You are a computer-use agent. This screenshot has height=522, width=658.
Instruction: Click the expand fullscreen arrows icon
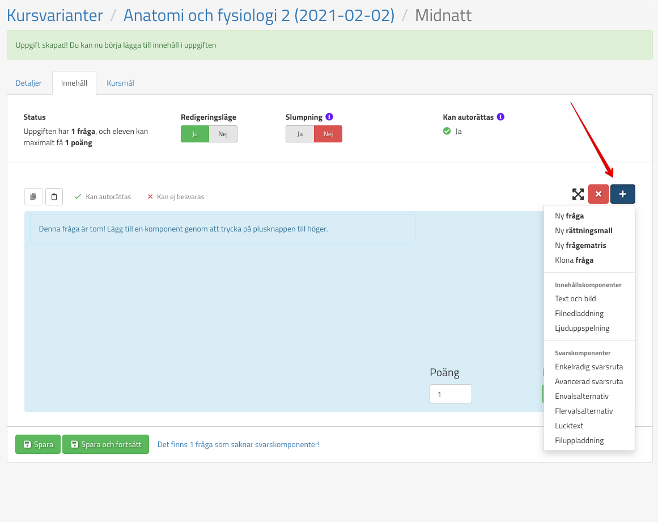[x=578, y=195]
